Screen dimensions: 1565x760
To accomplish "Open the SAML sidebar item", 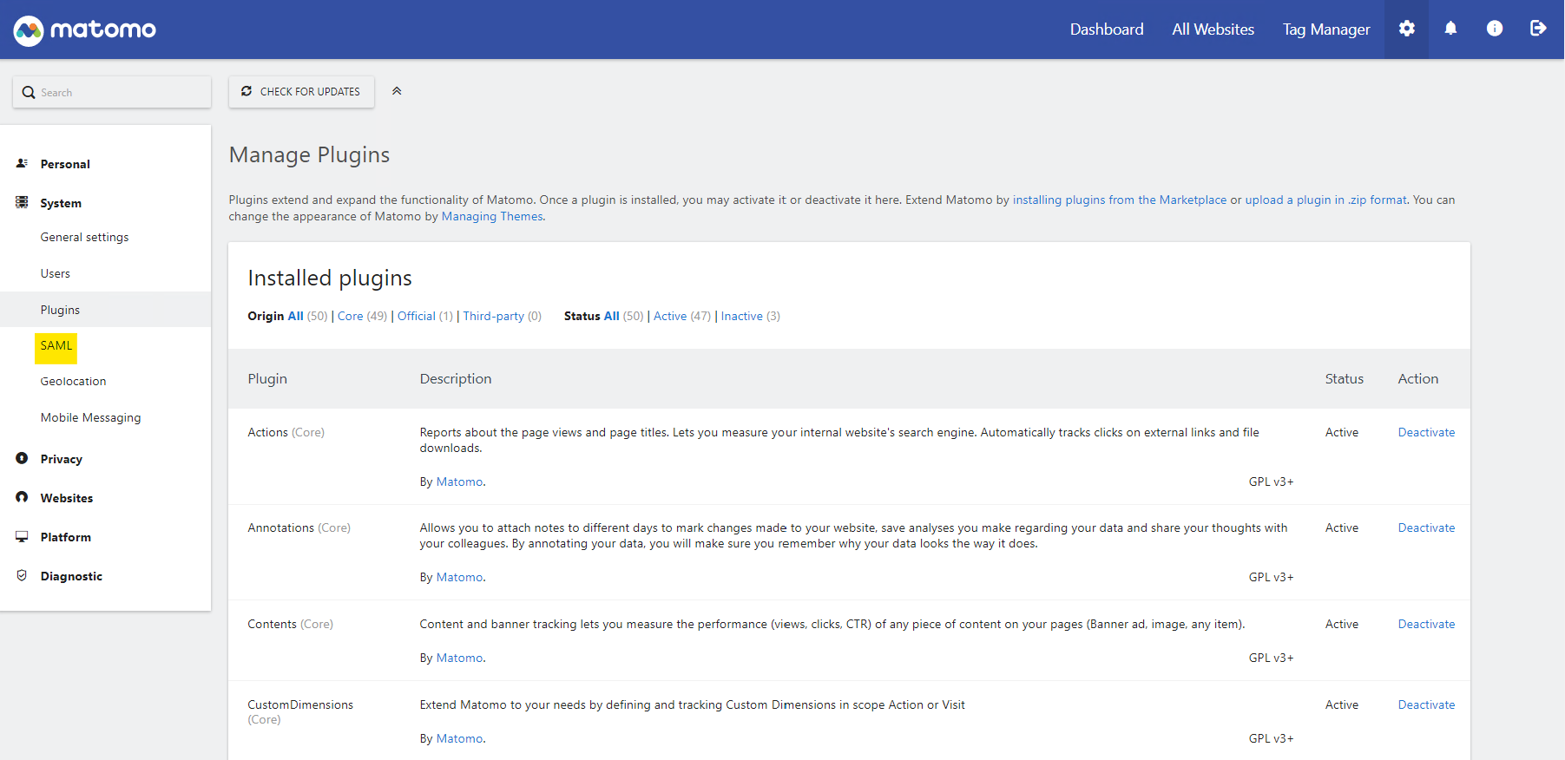I will (x=56, y=346).
